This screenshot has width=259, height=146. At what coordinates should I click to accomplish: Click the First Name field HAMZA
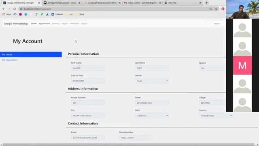88,68
